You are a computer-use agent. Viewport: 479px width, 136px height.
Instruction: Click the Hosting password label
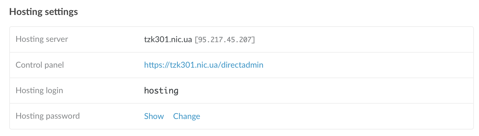coord(48,116)
